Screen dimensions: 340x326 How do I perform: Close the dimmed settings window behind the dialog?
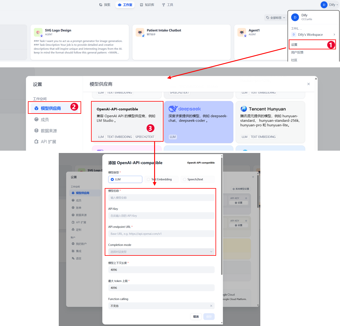[x=253, y=177]
